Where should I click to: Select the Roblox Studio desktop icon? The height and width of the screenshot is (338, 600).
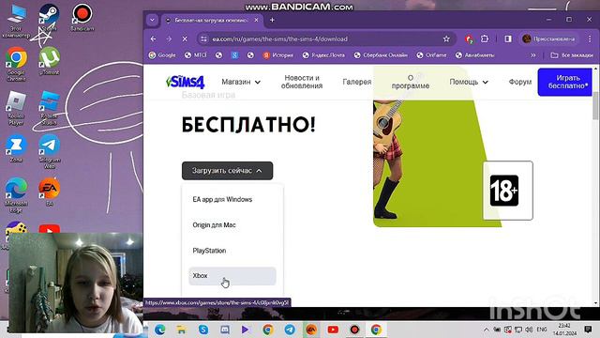click(x=49, y=108)
